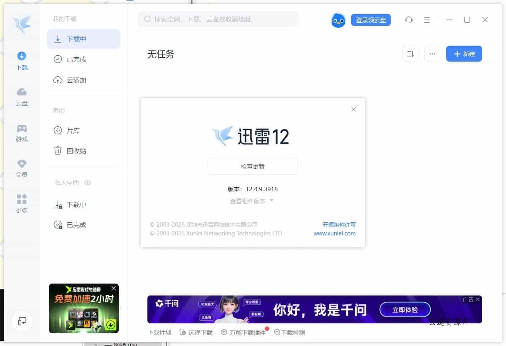Open the 游戏 games section in the sidebar
506x346 pixels.
(x=22, y=132)
